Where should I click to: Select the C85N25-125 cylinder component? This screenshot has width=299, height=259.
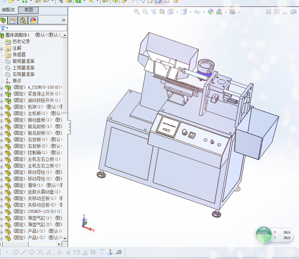(38, 211)
